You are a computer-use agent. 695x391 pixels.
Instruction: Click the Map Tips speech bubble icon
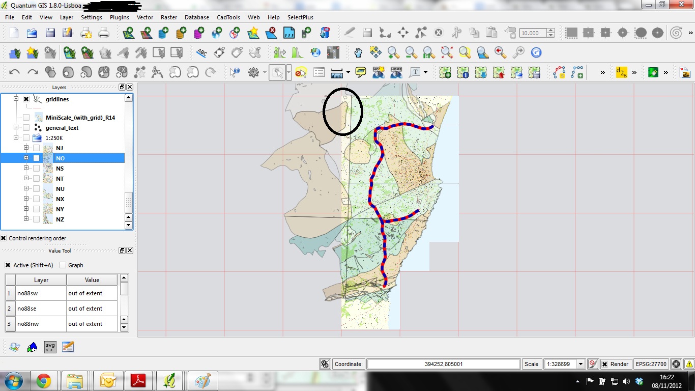pyautogui.click(x=361, y=72)
